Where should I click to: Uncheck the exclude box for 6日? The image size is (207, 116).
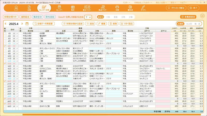pos(5,46)
